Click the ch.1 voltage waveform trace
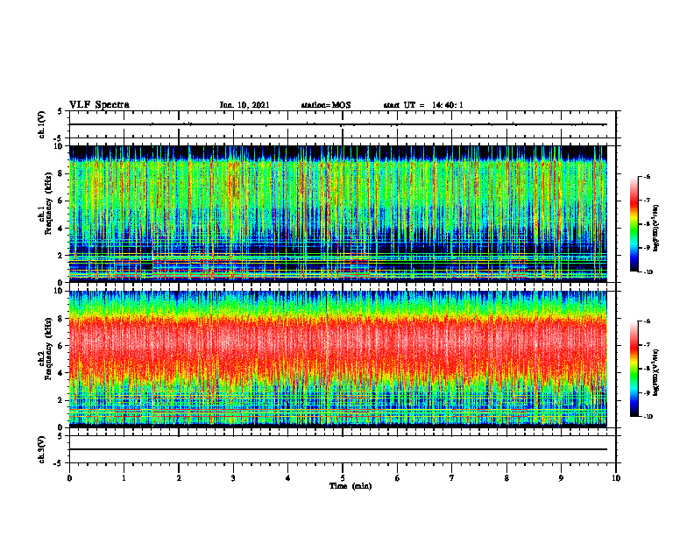The height and width of the screenshot is (536, 694). click(337, 124)
